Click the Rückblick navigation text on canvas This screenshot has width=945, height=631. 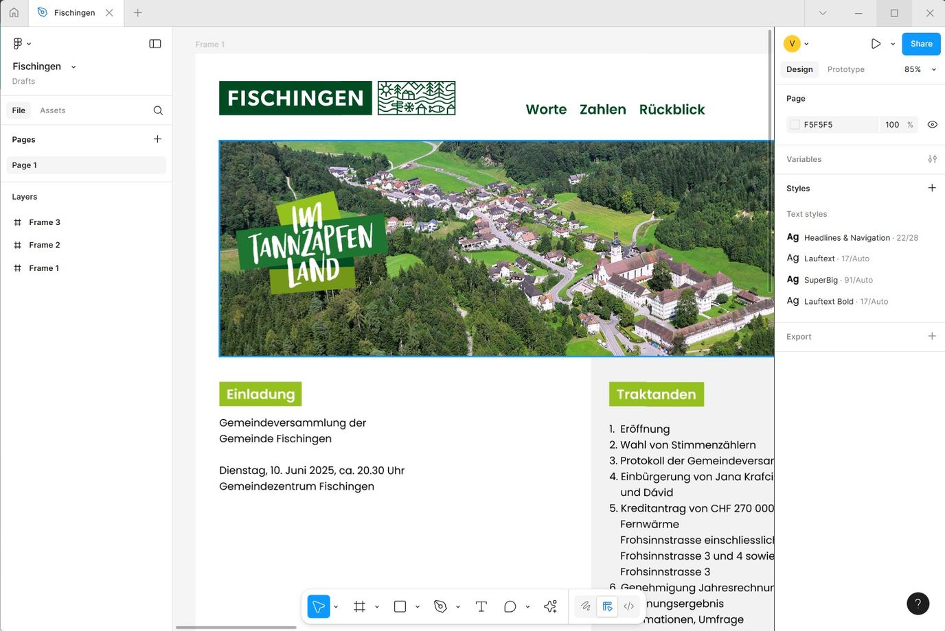pos(672,109)
